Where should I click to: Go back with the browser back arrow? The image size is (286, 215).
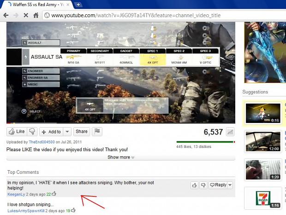6,15
